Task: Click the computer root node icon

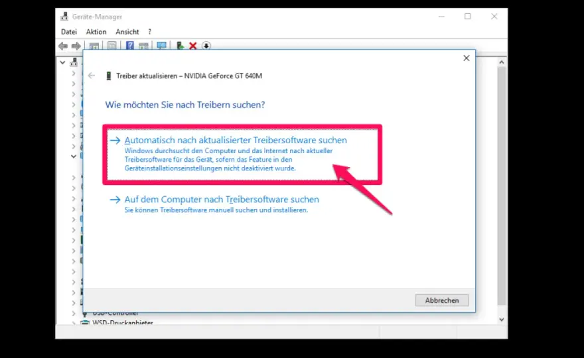Action: click(74, 62)
